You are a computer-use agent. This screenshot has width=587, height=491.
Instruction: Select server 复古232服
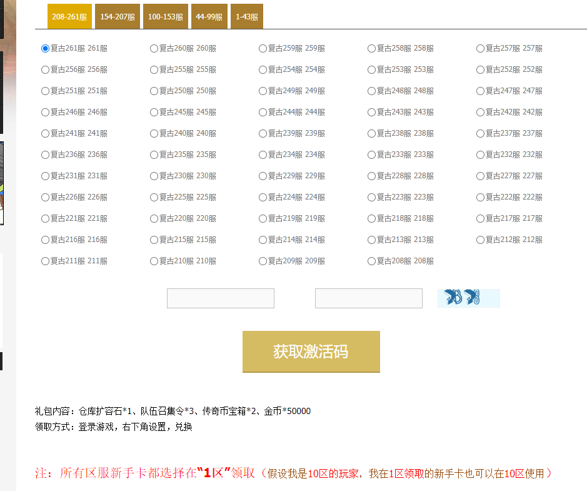tap(480, 155)
